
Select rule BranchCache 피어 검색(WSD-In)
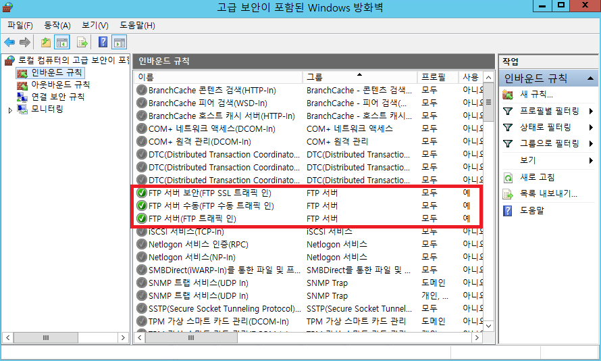[x=208, y=103]
